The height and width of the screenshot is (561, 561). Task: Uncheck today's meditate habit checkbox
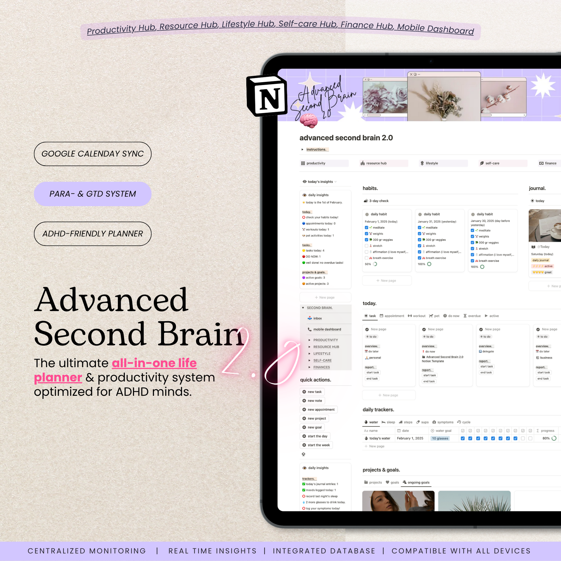point(366,228)
